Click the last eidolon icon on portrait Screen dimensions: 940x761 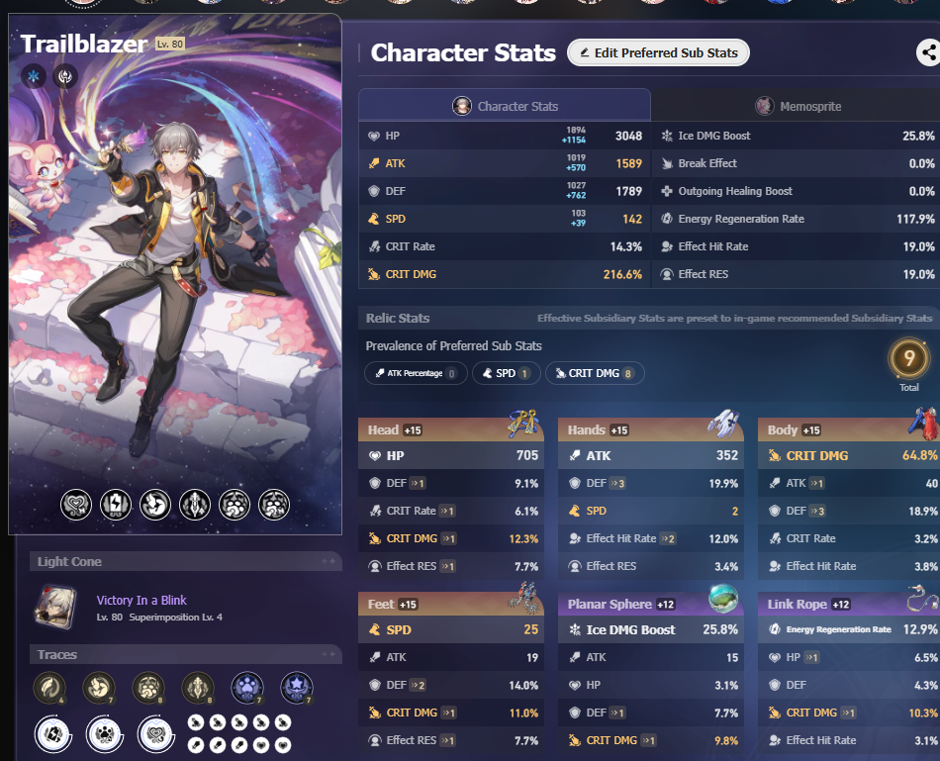(274, 505)
